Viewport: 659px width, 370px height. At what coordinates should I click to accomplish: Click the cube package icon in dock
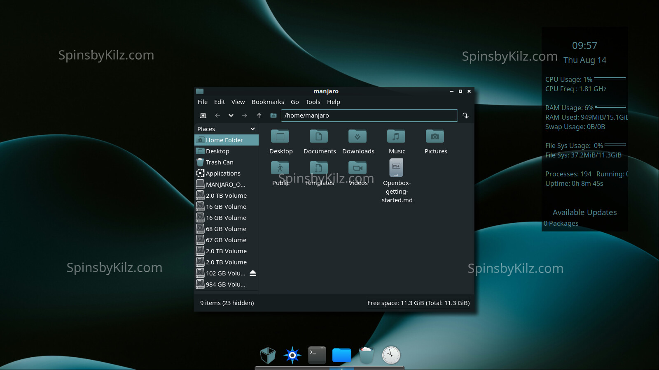pyautogui.click(x=268, y=355)
